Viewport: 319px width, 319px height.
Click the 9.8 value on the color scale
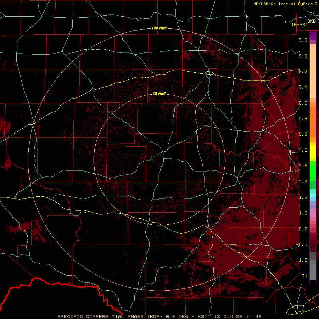click(303, 40)
